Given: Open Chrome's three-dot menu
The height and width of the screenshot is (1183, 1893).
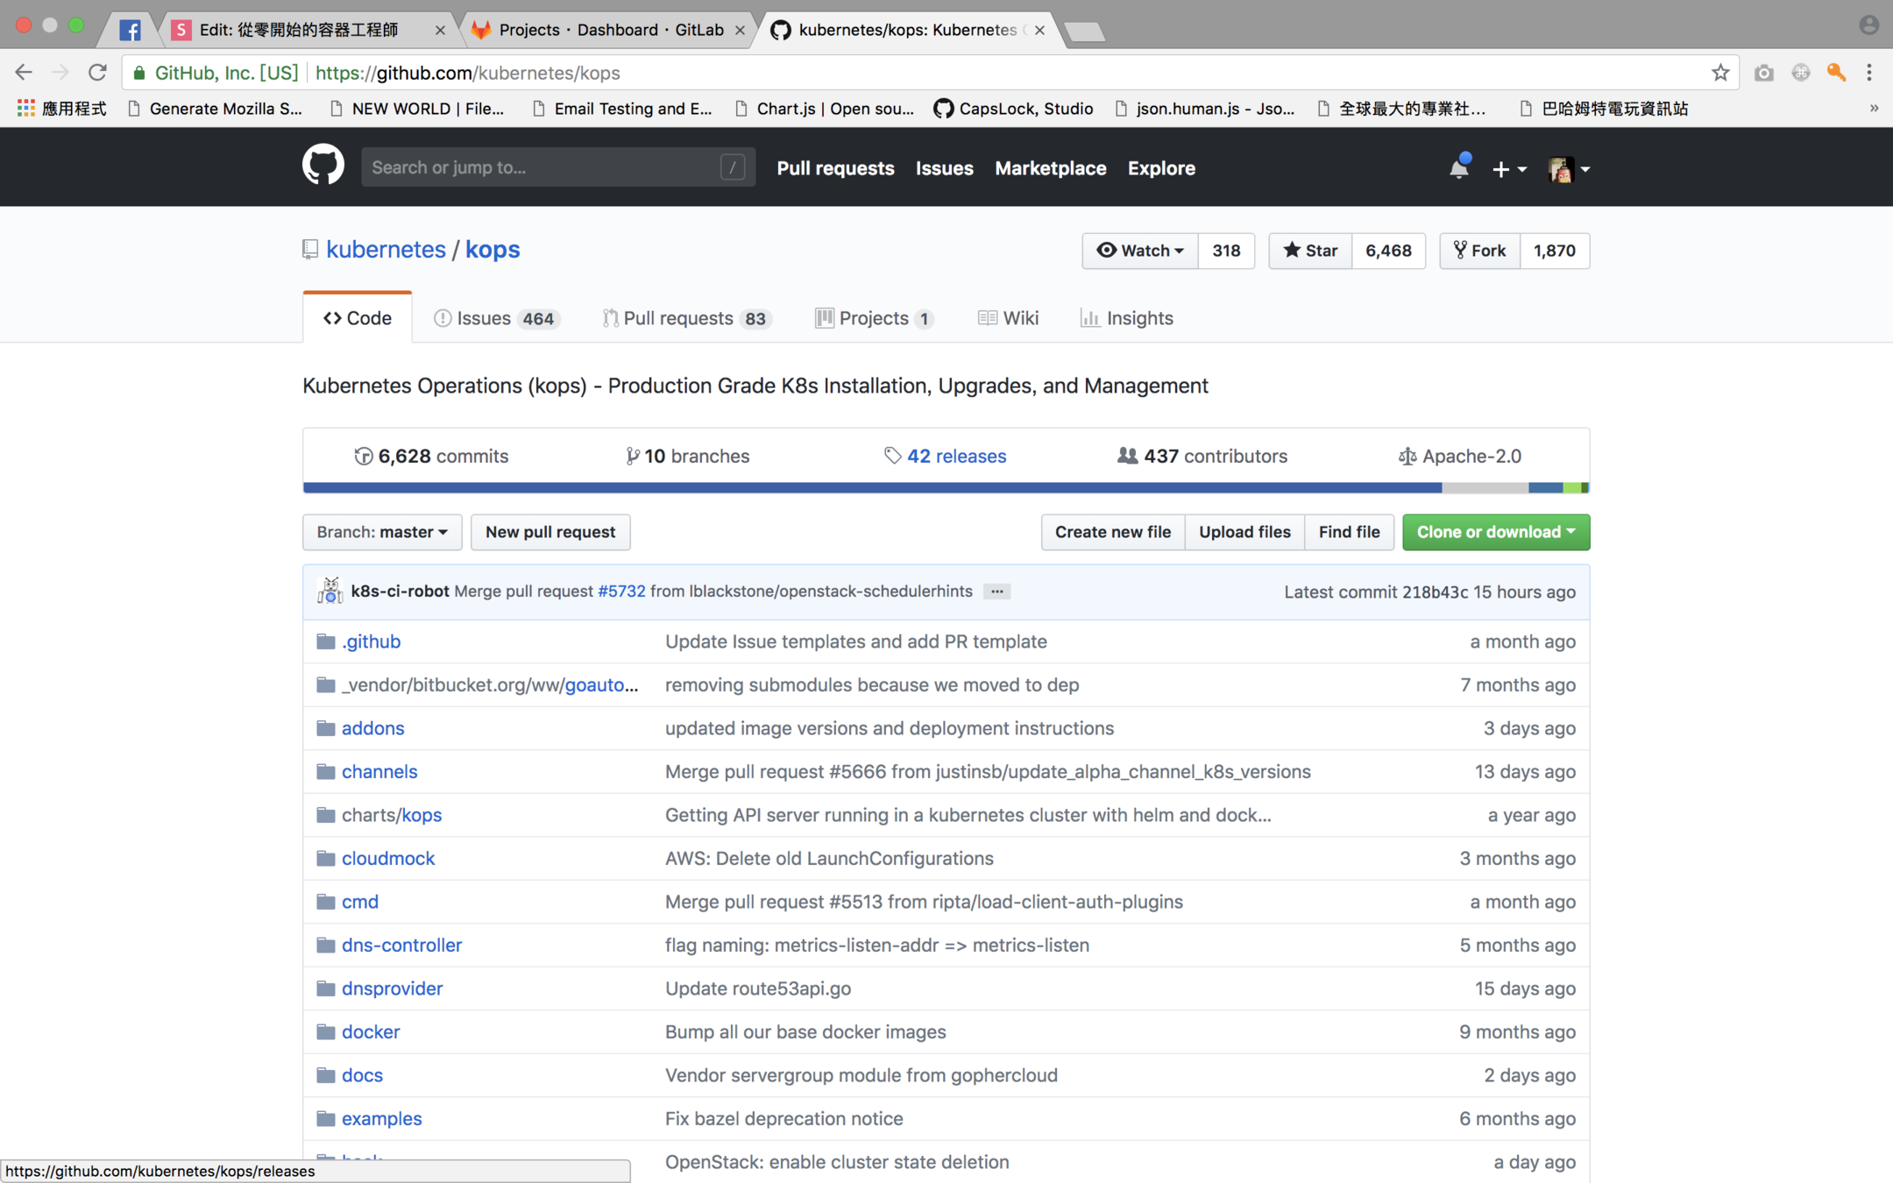Looking at the screenshot, I should tap(1869, 73).
